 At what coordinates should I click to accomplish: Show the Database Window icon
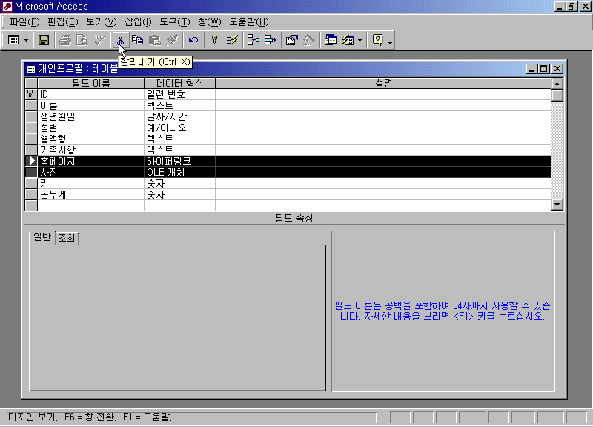pyautogui.click(x=330, y=40)
